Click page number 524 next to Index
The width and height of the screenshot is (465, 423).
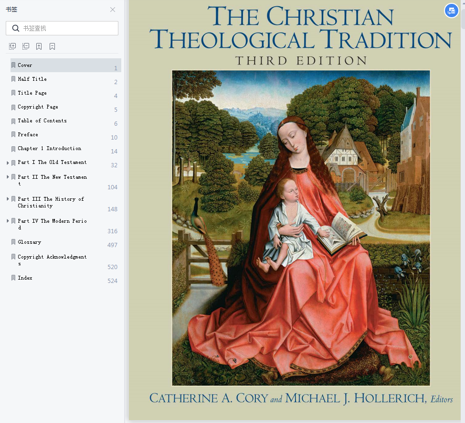click(112, 281)
